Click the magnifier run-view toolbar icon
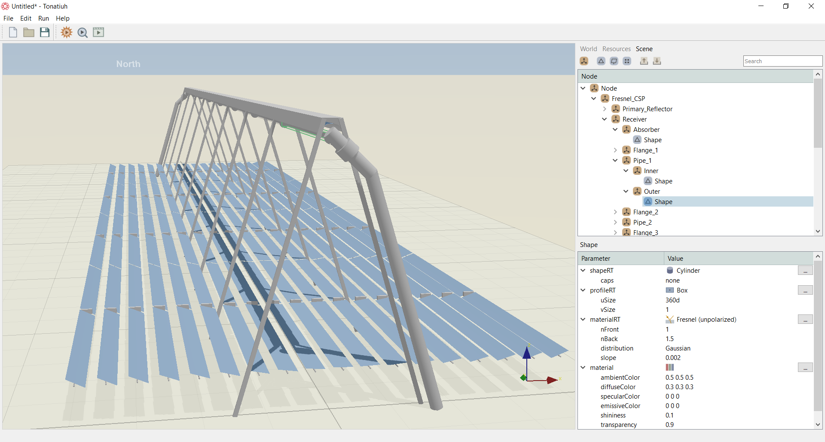Image resolution: width=825 pixels, height=442 pixels. point(82,32)
